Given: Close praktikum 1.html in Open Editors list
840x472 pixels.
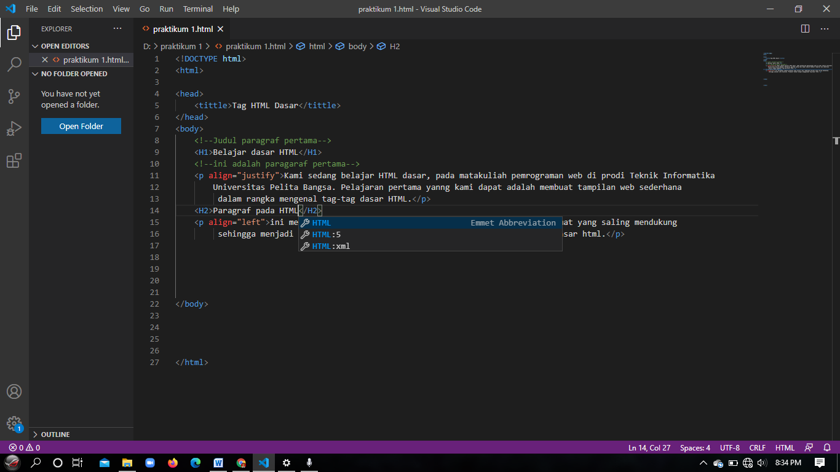Looking at the screenshot, I should click(45, 60).
